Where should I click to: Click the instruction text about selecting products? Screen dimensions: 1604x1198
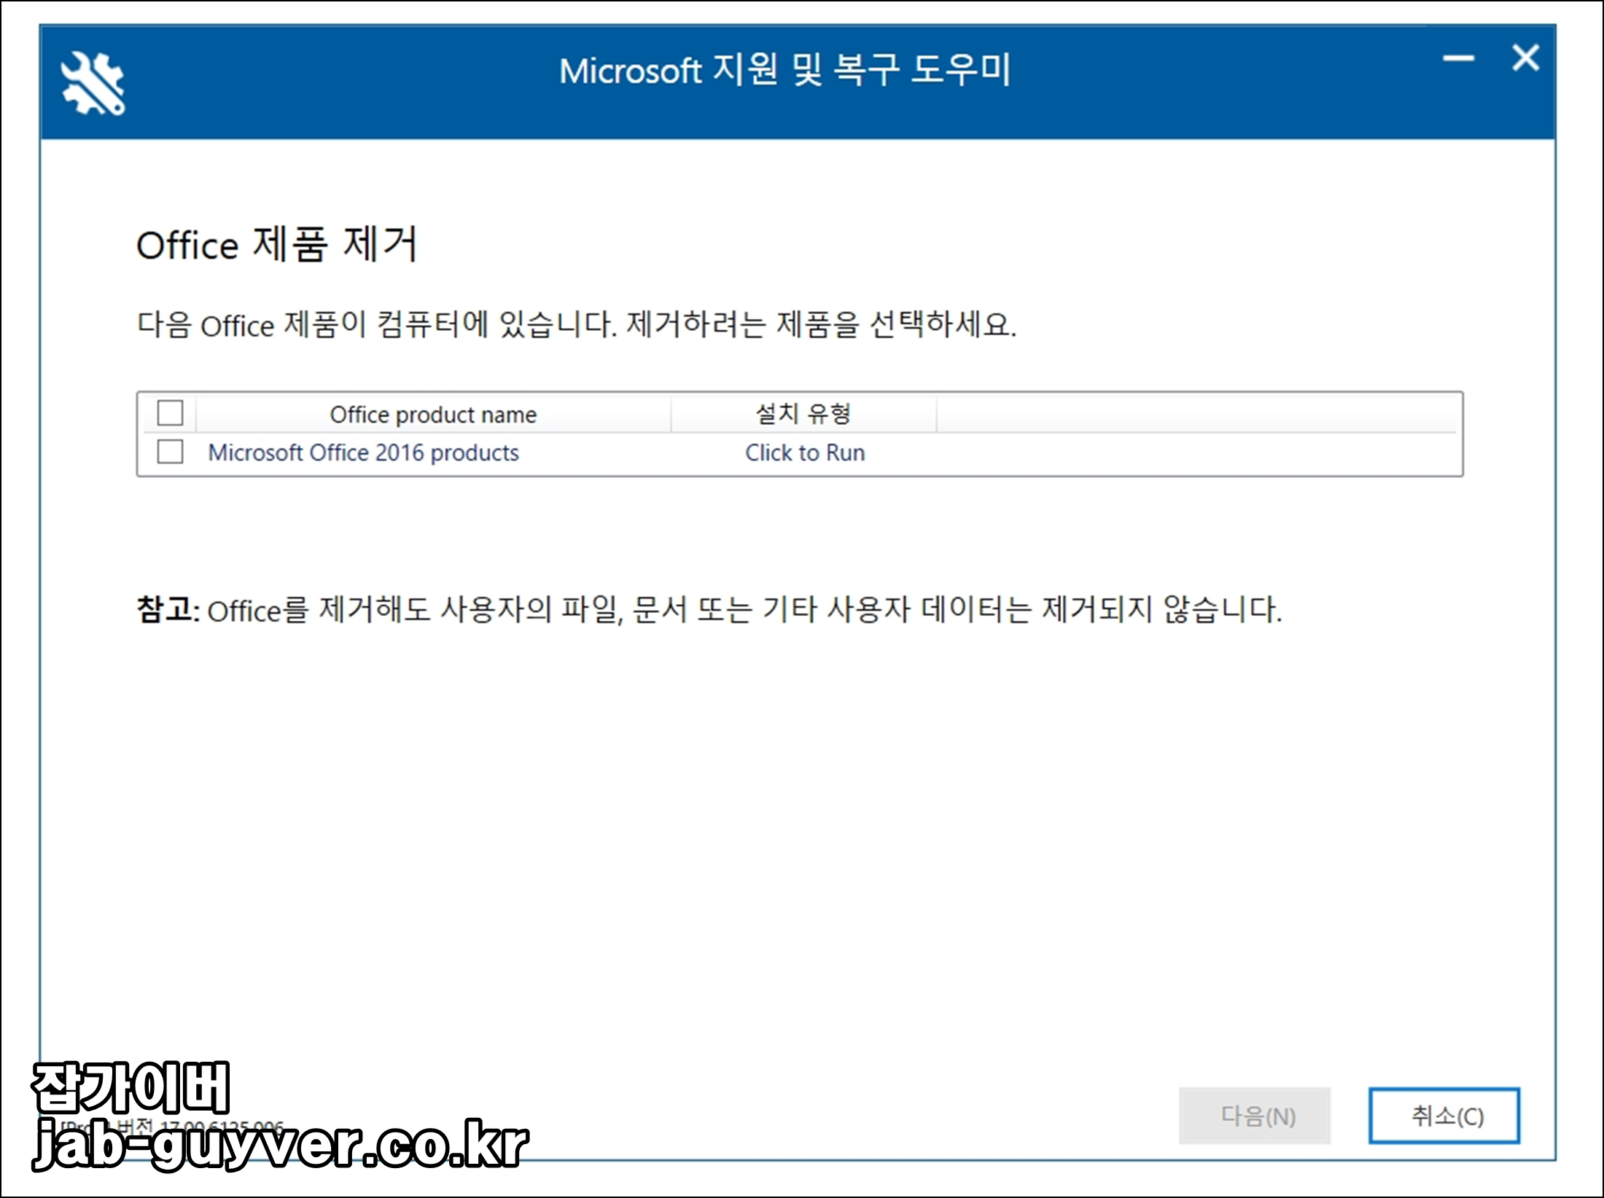[x=576, y=324]
